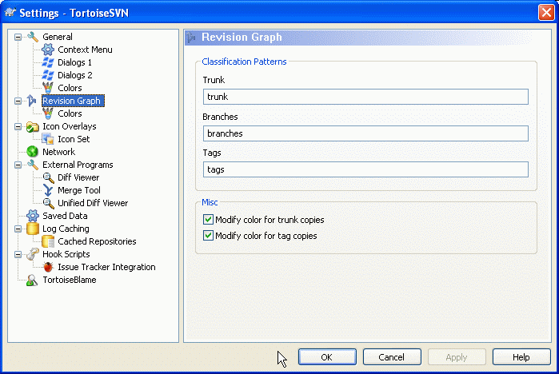
Task: Click the Dialogs 2 icon
Action: pos(48,75)
